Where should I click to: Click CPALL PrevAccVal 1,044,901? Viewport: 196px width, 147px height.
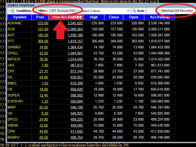point(75,53)
